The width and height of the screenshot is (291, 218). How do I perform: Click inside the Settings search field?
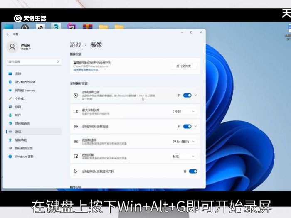pos(34,62)
